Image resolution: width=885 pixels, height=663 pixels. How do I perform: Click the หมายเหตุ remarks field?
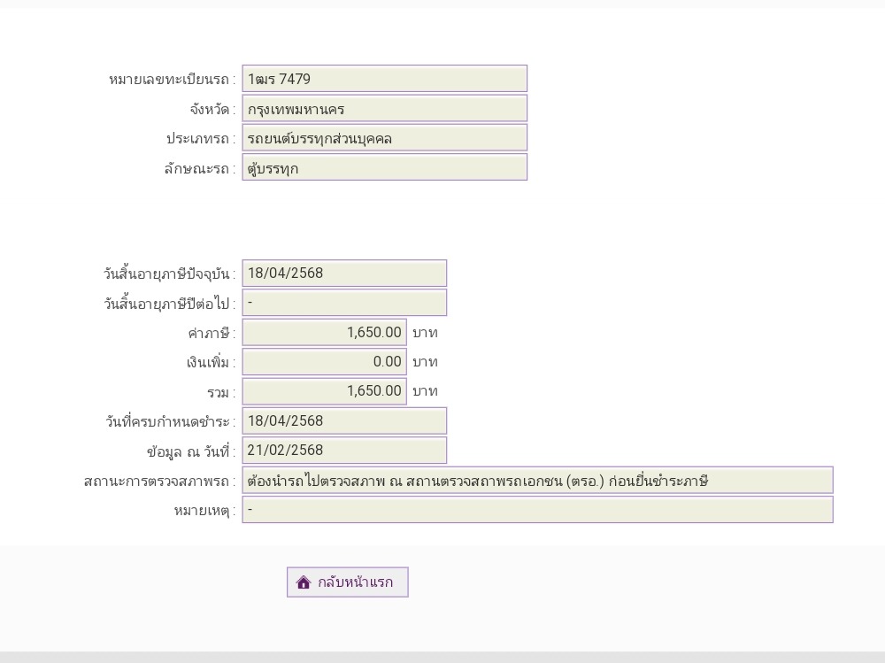pyautogui.click(x=537, y=509)
